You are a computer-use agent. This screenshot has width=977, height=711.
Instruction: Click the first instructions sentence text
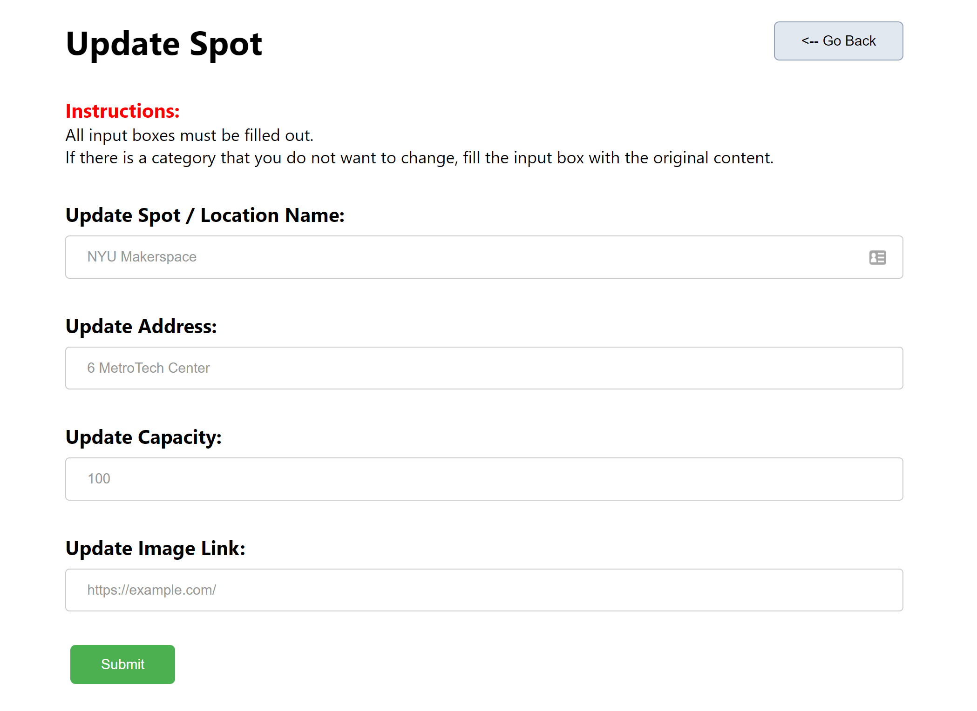coord(189,135)
